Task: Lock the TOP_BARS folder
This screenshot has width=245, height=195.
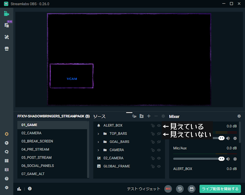Action: pos(153,133)
